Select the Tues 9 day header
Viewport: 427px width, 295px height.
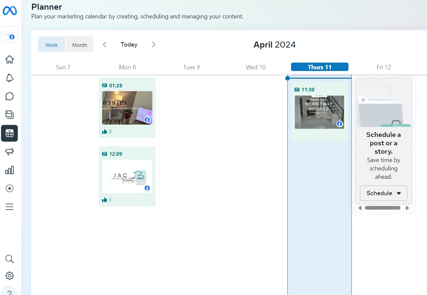(191, 67)
